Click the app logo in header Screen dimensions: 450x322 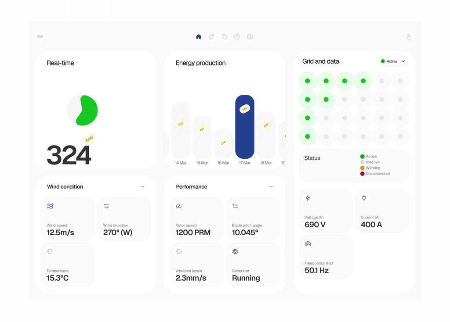[x=40, y=36]
